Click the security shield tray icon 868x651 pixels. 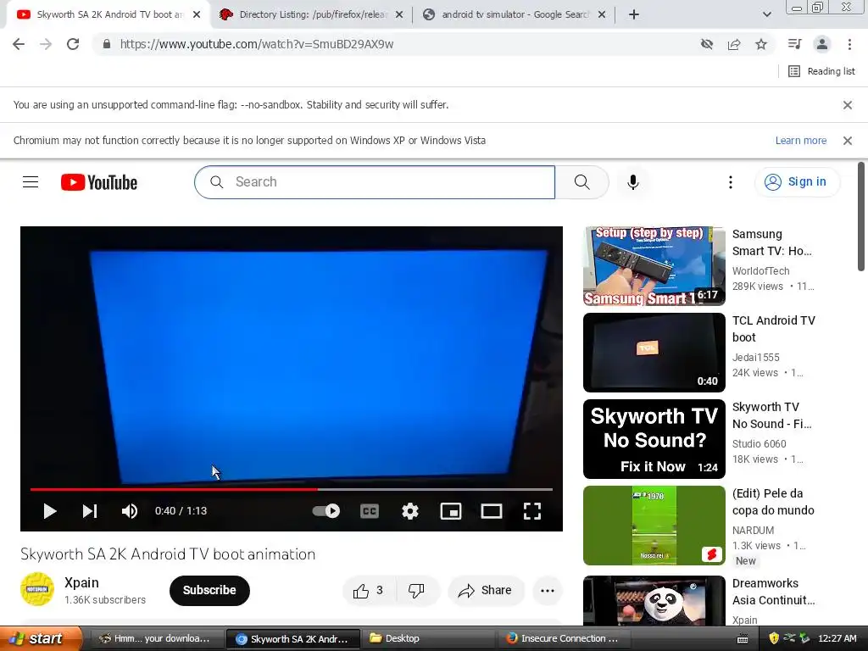click(x=774, y=639)
